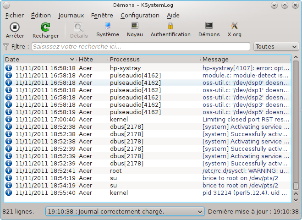Expand the status message history dropdown
Viewport: 302px width, 220px height.
tap(125, 212)
